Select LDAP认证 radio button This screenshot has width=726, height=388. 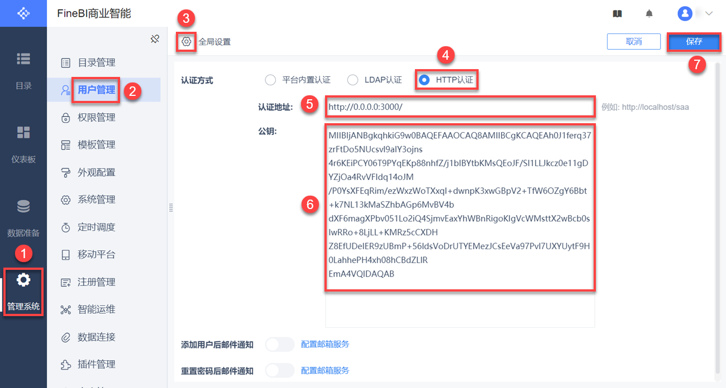click(352, 80)
